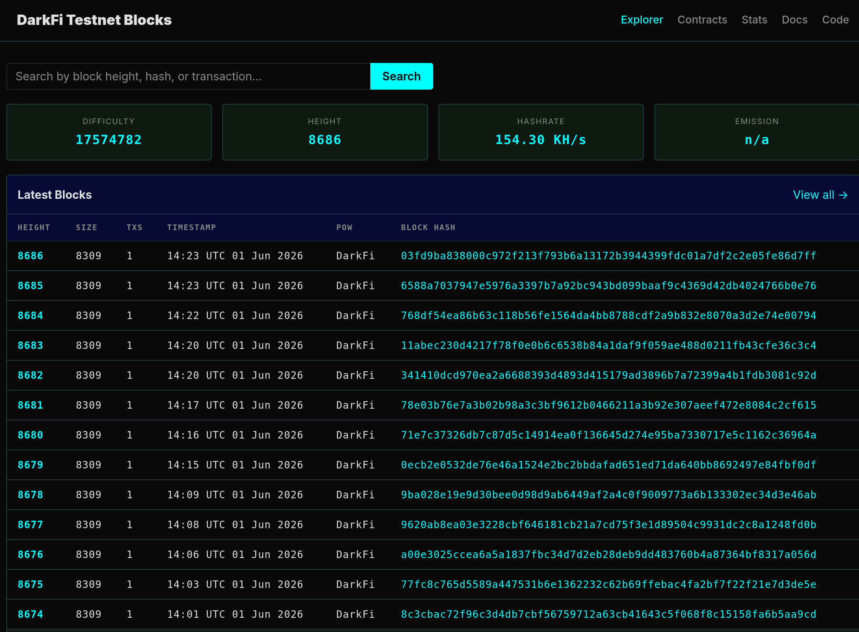Open block height 8686
The image size is (859, 632).
pos(30,256)
